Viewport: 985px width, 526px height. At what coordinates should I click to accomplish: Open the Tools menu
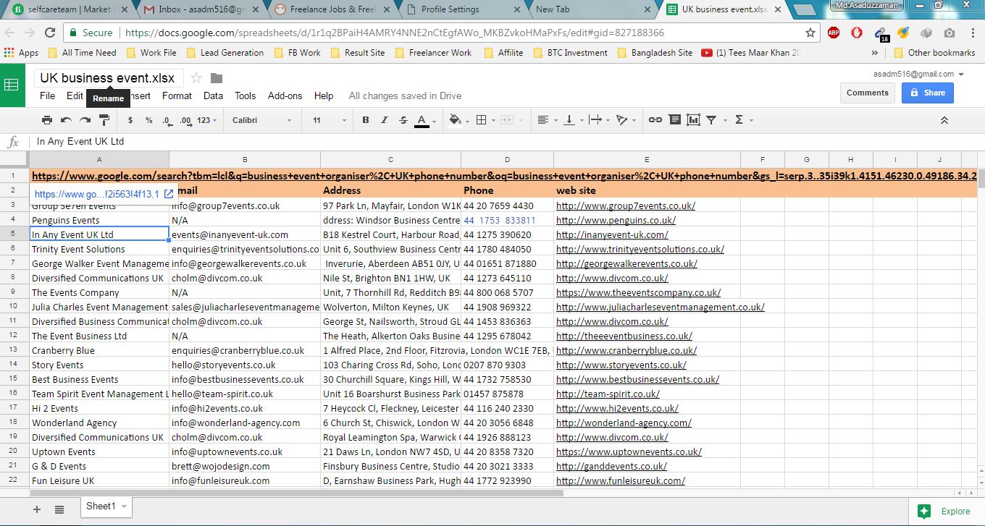point(246,96)
